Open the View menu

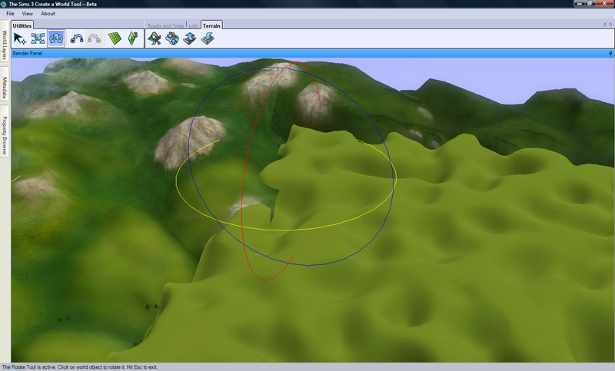tap(27, 13)
